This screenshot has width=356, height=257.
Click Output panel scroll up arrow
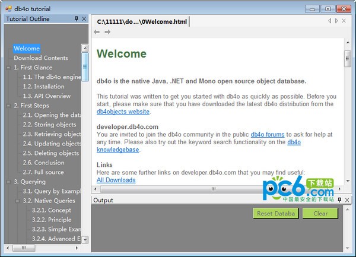(348, 210)
